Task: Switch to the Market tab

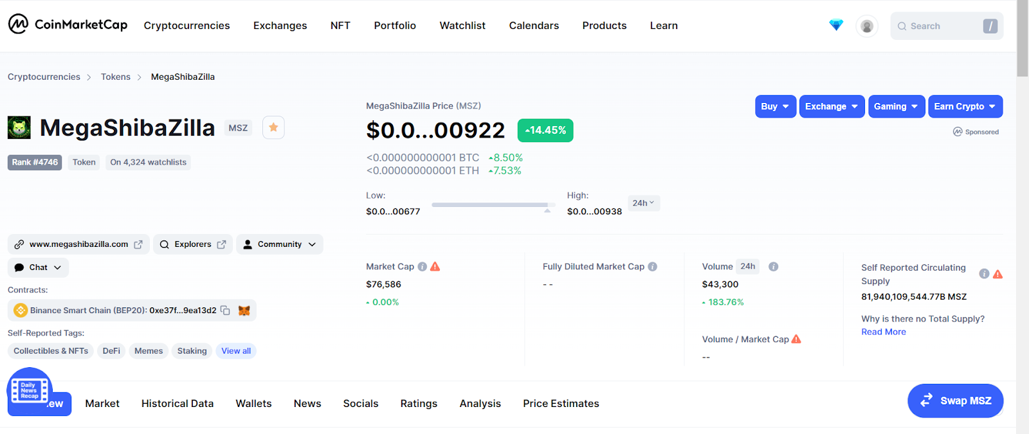Action: click(102, 404)
